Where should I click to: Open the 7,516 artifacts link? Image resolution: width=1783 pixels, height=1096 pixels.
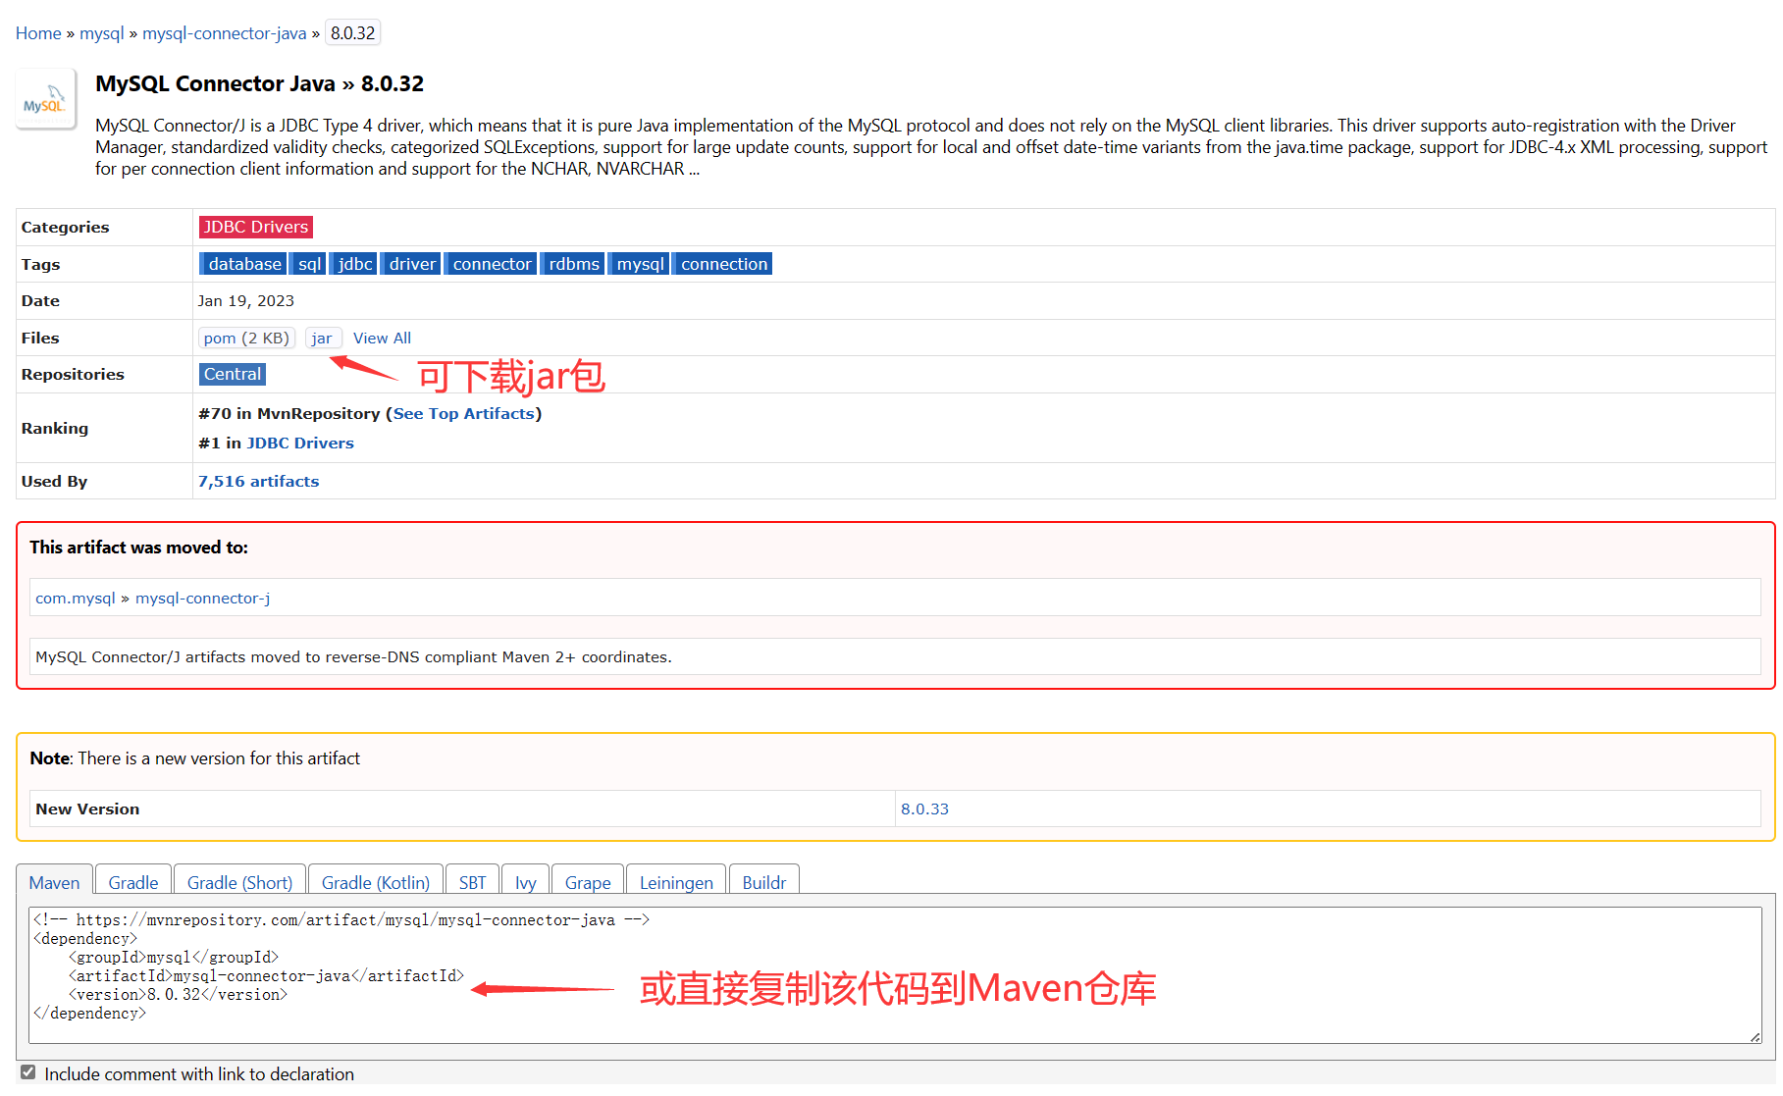tap(259, 481)
